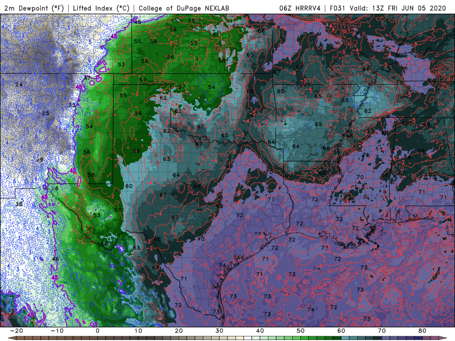
Task: Click the "Lifted Index (°C)" header label
Action: click(x=101, y=9)
